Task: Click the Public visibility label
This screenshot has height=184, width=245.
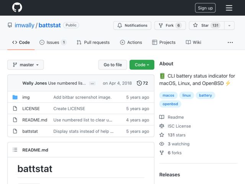Action: tap(71, 25)
